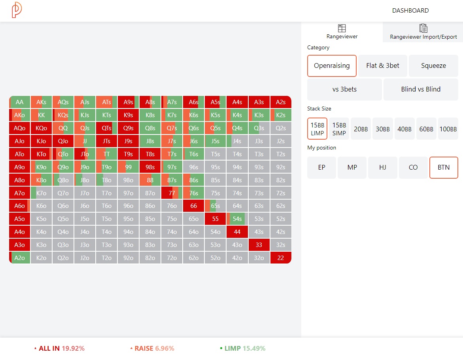The image size is (463, 357).
Task: Select the JJ hand cell
Action: point(85,141)
